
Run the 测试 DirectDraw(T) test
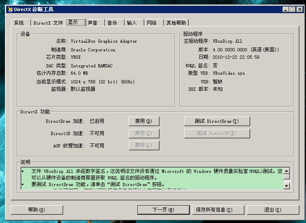(217, 121)
